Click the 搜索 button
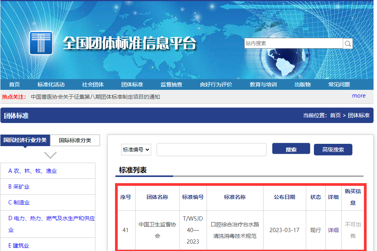 pos(291,148)
